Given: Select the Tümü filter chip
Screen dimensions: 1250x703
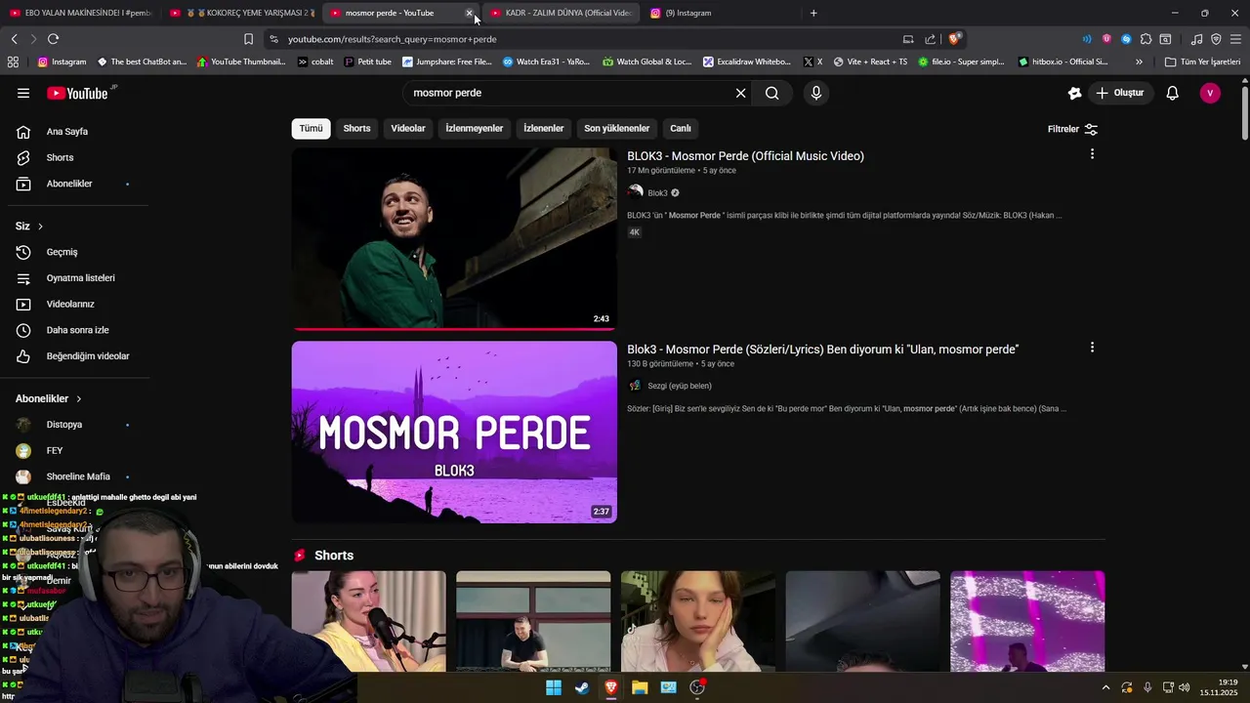Looking at the screenshot, I should click(311, 129).
